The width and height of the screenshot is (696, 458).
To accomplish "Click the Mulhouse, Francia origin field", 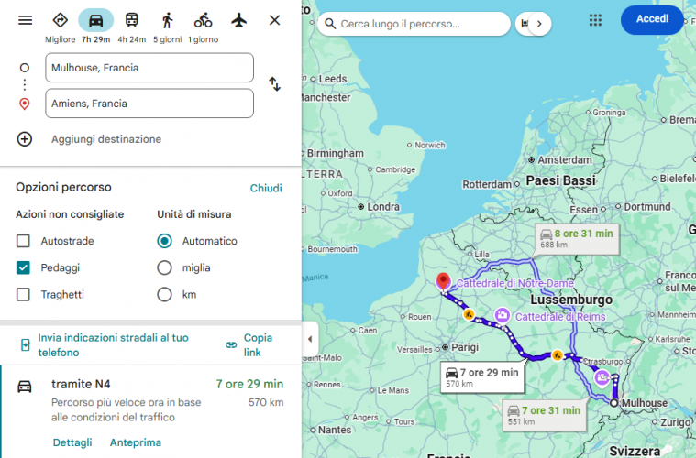I will tap(149, 68).
